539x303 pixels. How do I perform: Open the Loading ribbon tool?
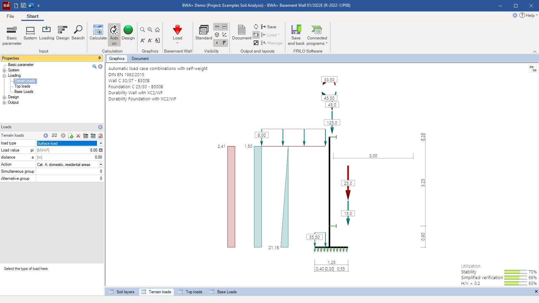click(x=46, y=33)
